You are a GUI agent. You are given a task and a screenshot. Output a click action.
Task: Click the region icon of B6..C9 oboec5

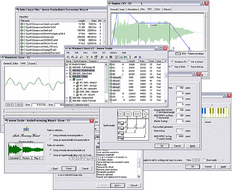point(77,95)
